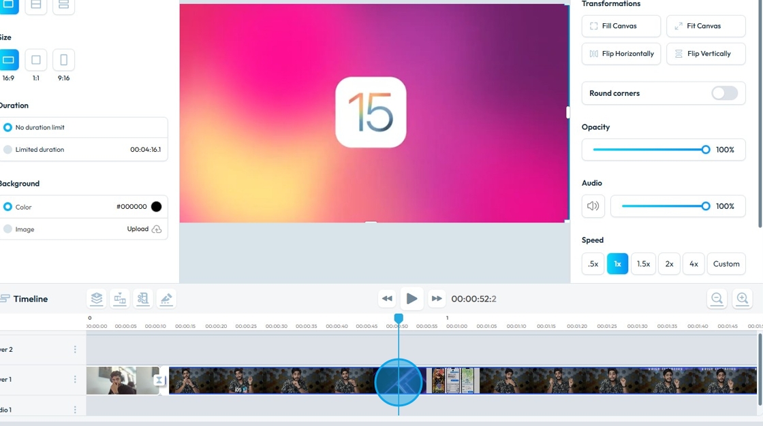Set speed to 1x
763x426 pixels.
617,264
